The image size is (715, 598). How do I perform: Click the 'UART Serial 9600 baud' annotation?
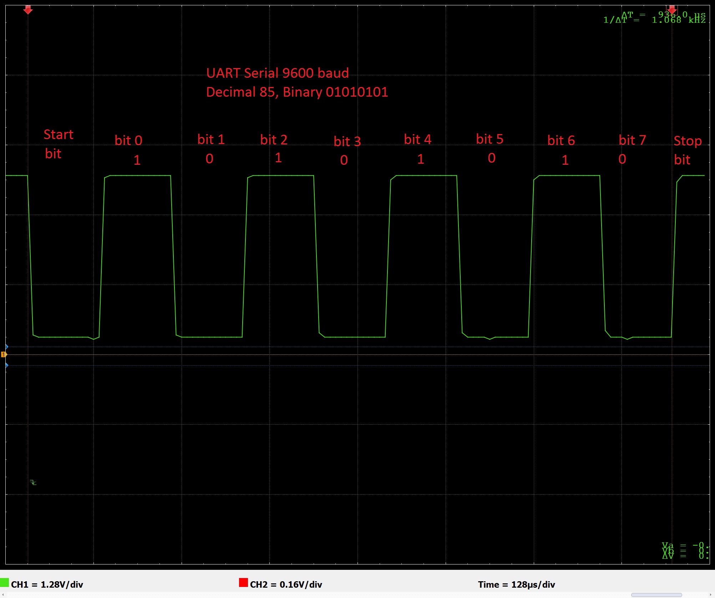click(x=277, y=73)
